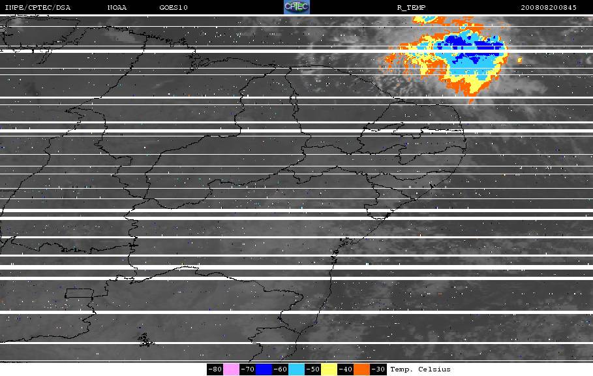Select the yellow -50 legend swatch

click(x=329, y=369)
